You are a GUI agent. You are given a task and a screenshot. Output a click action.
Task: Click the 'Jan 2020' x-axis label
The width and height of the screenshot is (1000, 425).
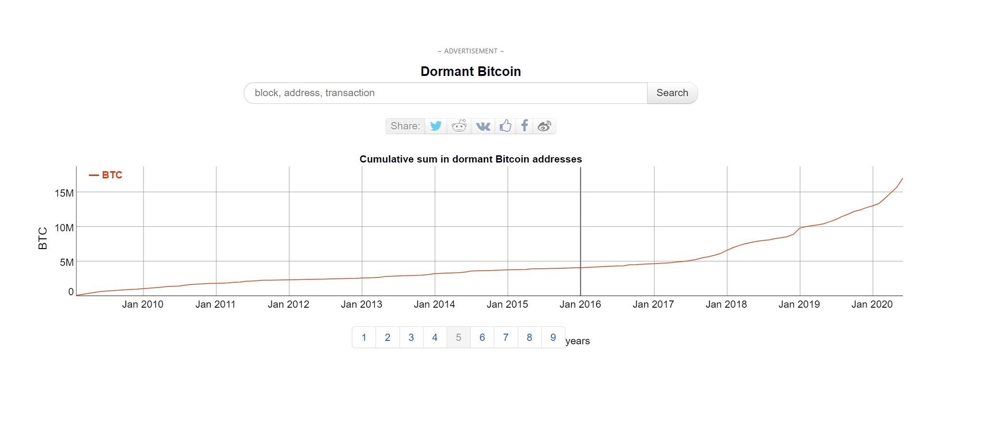872,304
